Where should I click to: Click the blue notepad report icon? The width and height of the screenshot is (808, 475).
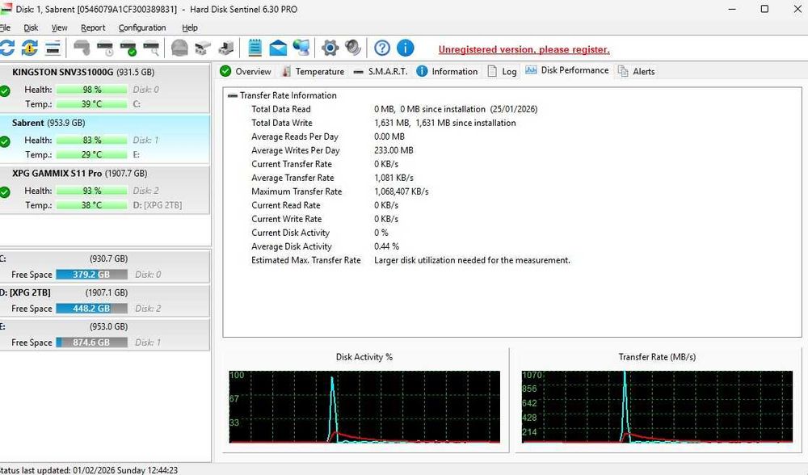point(255,48)
